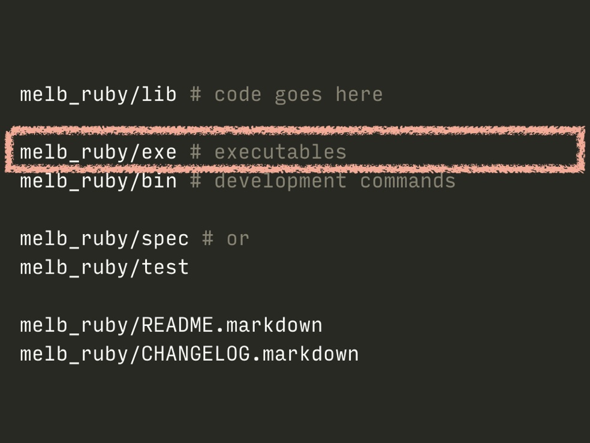Select the melb_ruby/CHANGELOG.markdown line
Image resolution: width=590 pixels, height=443 pixels.
point(189,354)
